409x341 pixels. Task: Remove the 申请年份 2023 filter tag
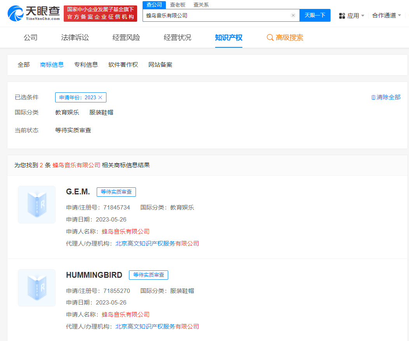(x=100, y=97)
